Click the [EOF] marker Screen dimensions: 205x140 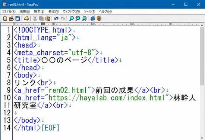(x=50, y=128)
